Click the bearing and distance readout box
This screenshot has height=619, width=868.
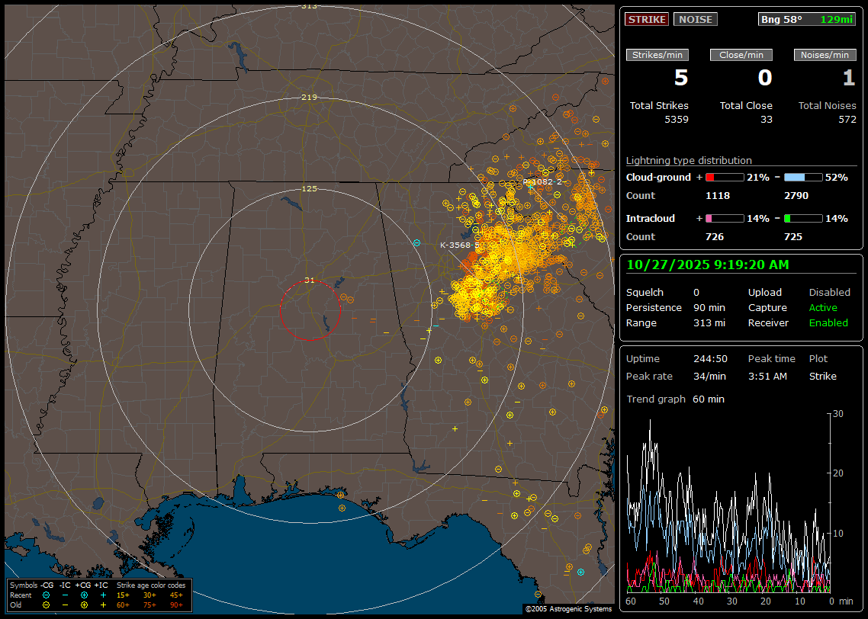point(808,20)
